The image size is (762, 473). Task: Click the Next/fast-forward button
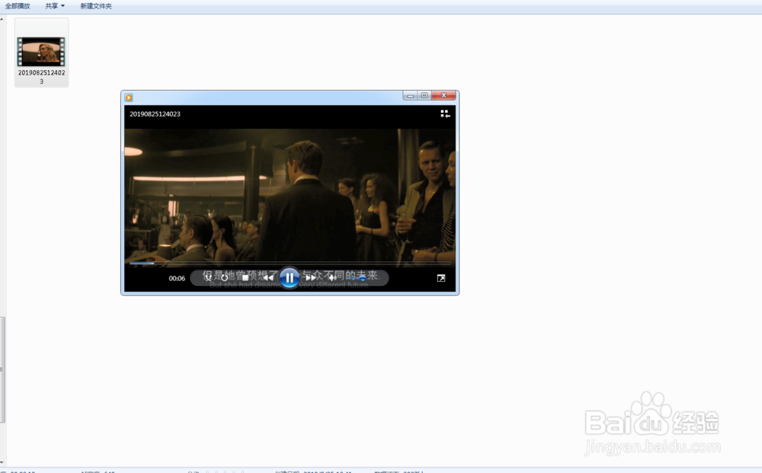tap(310, 278)
